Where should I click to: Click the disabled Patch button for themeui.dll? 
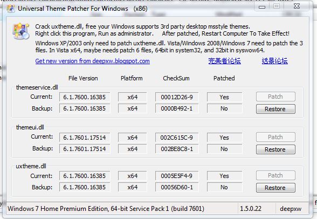(275, 137)
